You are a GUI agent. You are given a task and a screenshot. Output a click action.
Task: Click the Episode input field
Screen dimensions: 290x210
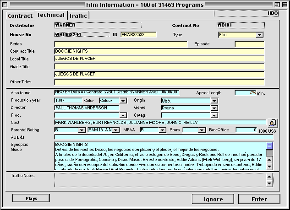click(x=250, y=44)
